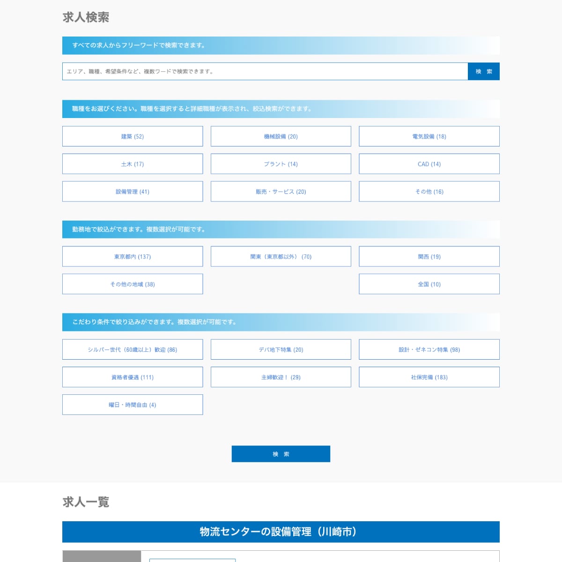This screenshot has width=562, height=562.
Task: Click the large 検索 button below the conditions
Action: pyautogui.click(x=281, y=454)
